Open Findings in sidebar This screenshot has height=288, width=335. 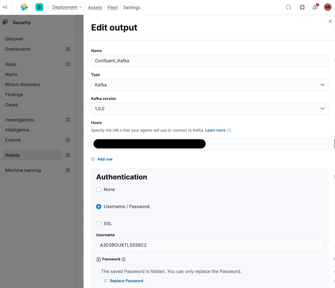14,94
